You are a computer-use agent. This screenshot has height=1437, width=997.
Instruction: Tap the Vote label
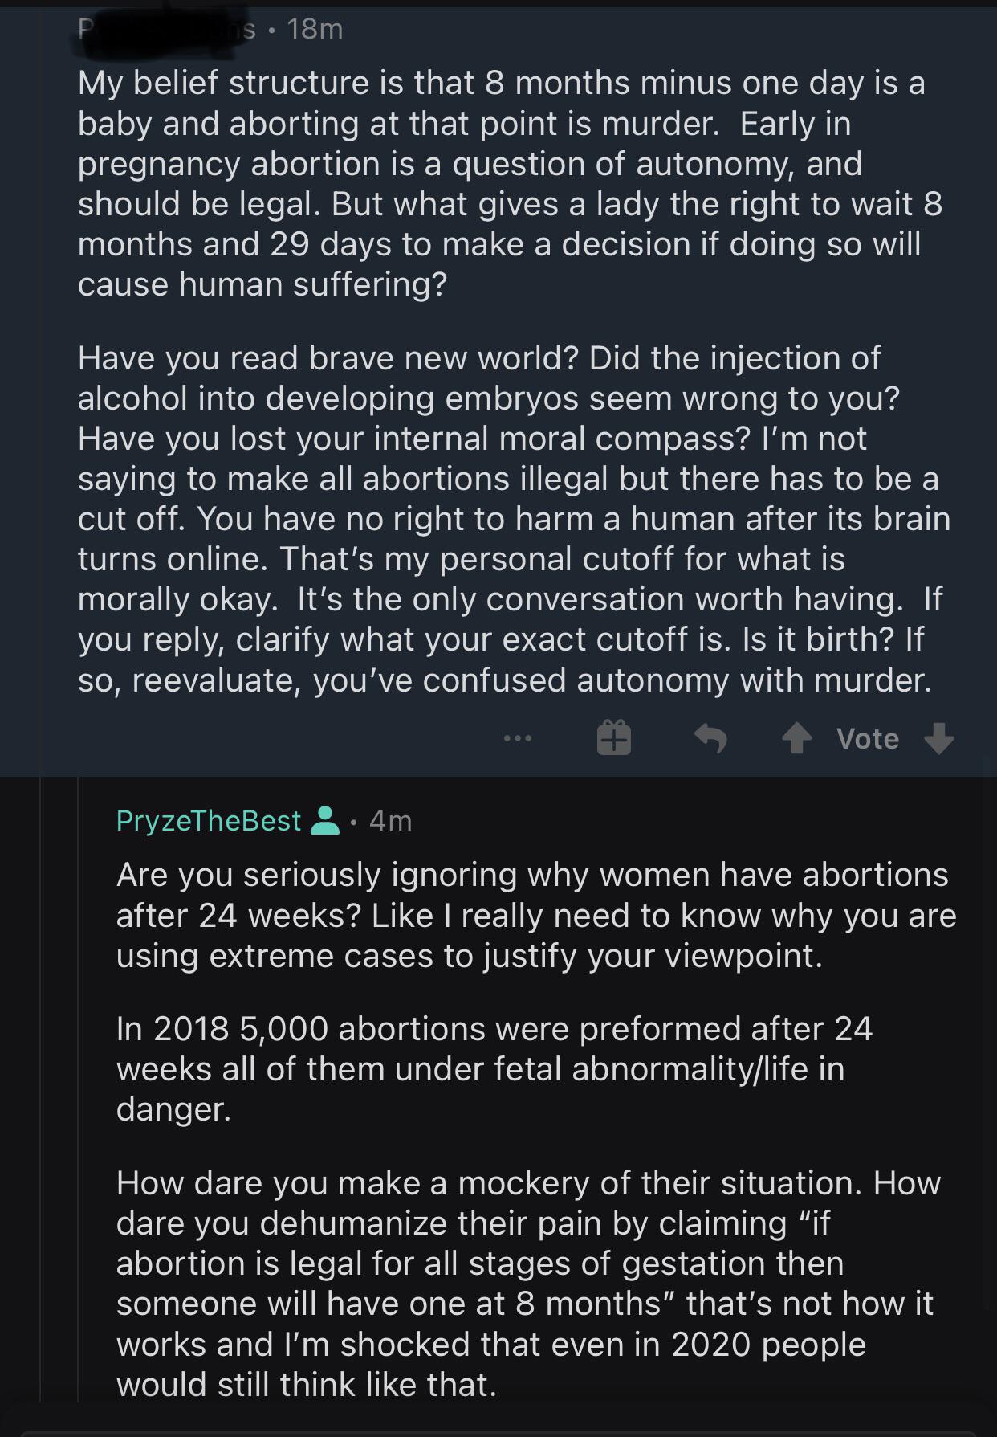[867, 739]
